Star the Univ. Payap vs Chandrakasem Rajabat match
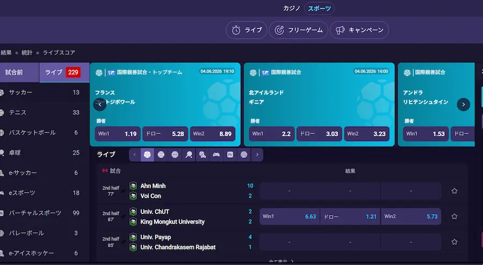The height and width of the screenshot is (265, 483). [455, 242]
